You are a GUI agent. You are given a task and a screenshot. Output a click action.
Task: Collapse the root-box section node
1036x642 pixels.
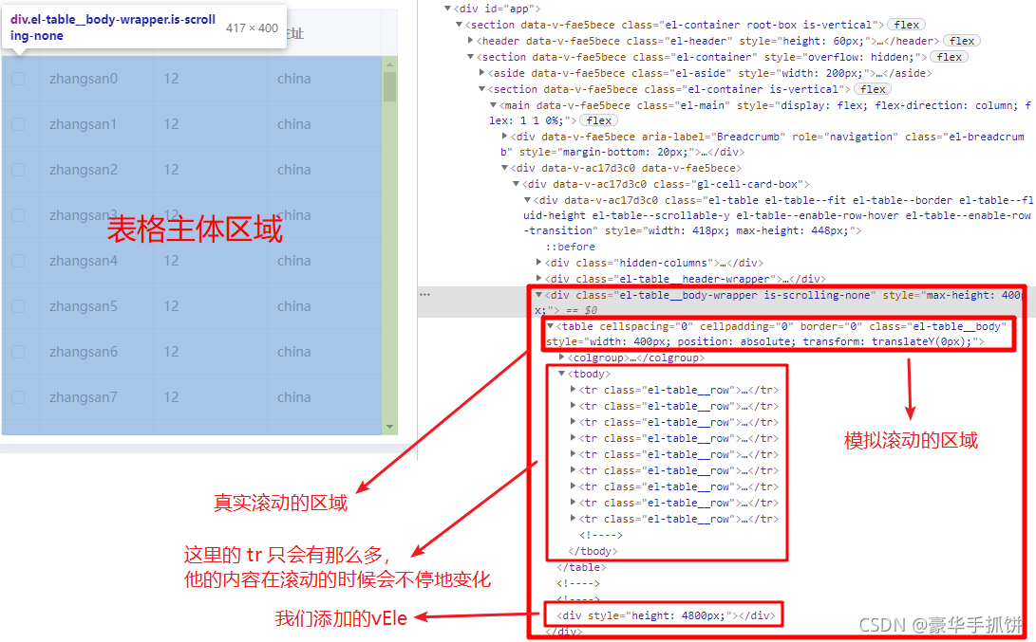[x=460, y=25]
